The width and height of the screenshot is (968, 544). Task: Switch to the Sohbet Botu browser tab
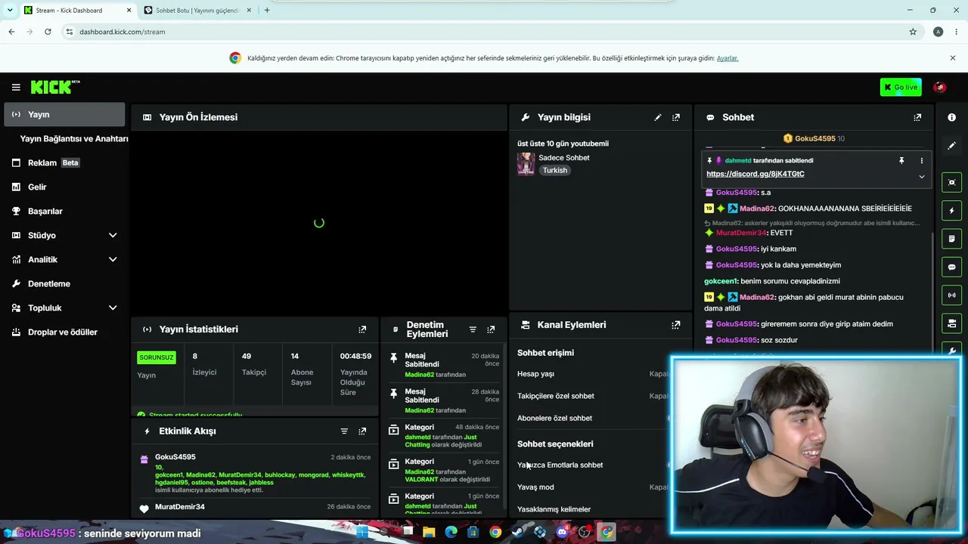197,11
